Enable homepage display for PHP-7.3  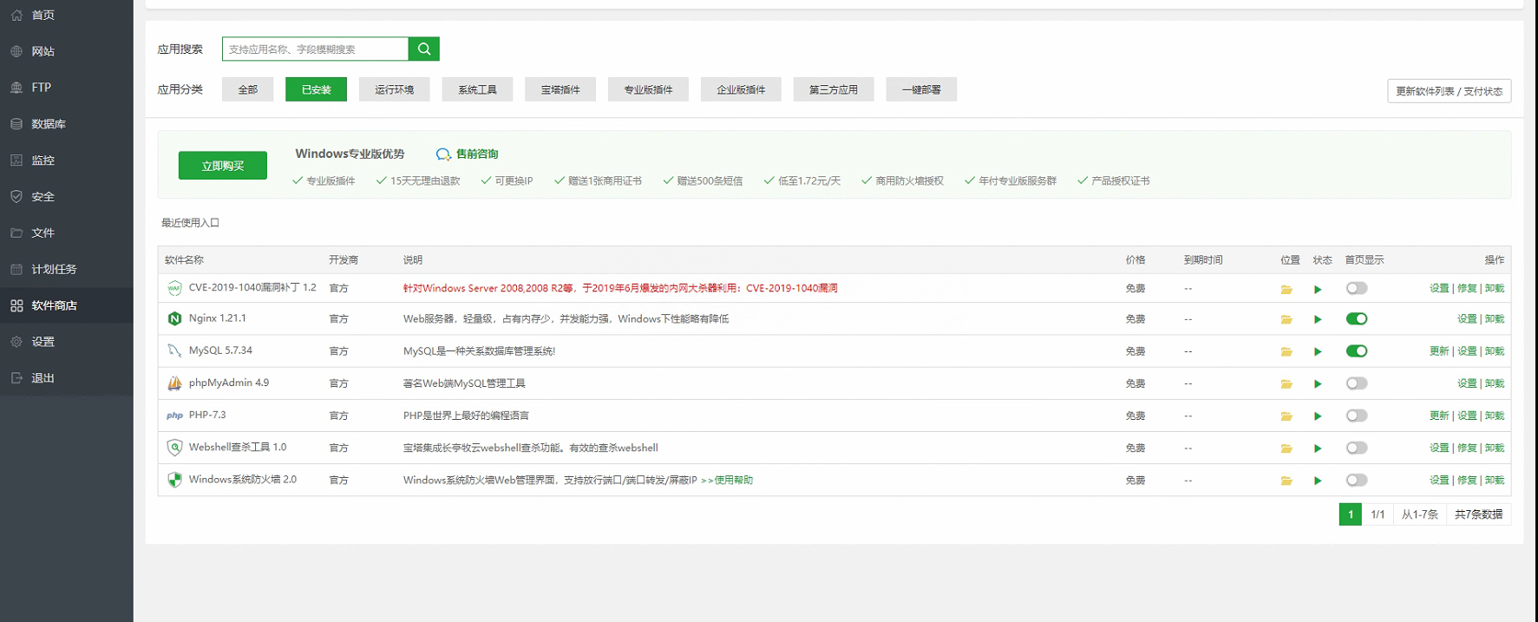(x=1357, y=416)
